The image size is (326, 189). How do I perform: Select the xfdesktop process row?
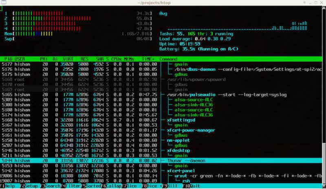click(x=161, y=150)
